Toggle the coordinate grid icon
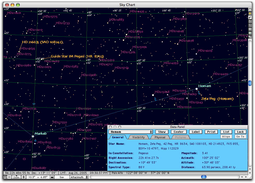Image resolution: width=255 pixels, height=183 pixels. (x=250, y=29)
